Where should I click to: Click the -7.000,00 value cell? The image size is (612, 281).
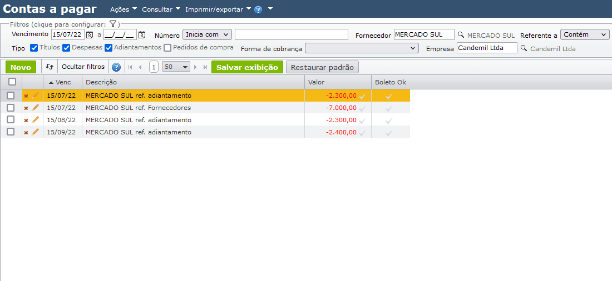pyautogui.click(x=340, y=108)
